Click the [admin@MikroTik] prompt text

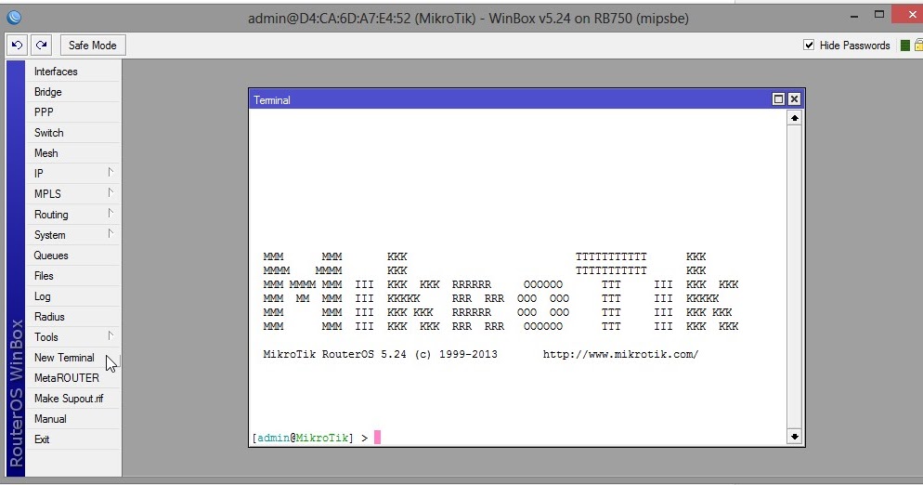coord(303,438)
